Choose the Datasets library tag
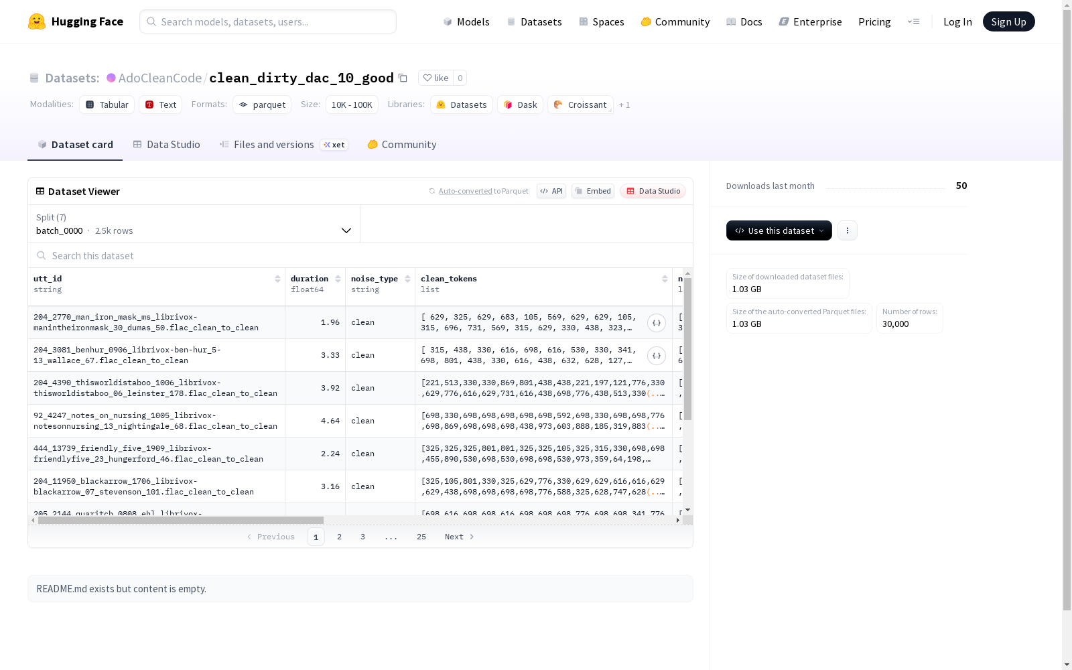The height and width of the screenshot is (670, 1072). pos(462,105)
